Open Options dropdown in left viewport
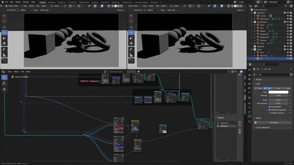The height and width of the screenshot is (165, 294). (121, 10)
